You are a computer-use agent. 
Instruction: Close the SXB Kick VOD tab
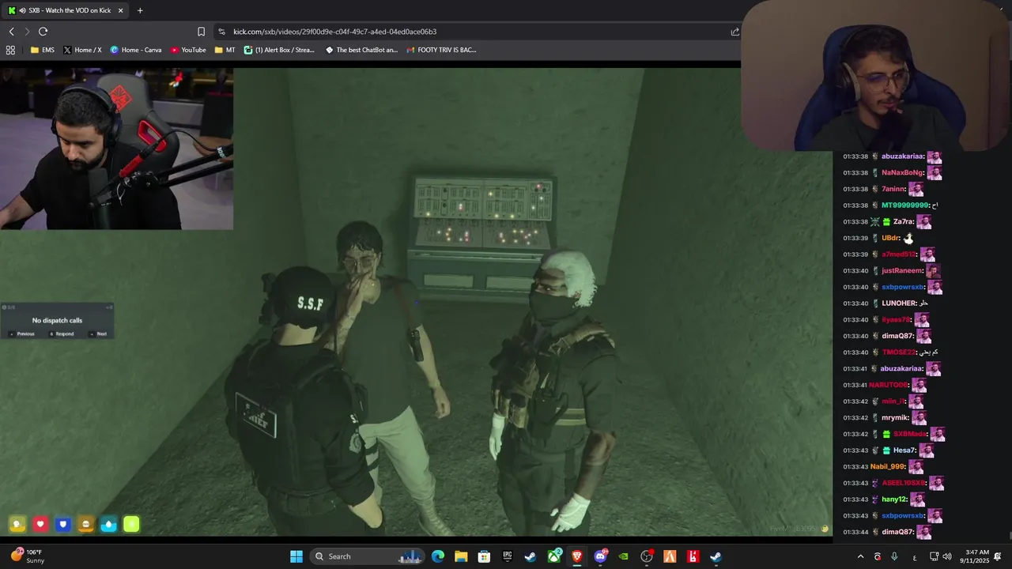[x=120, y=10]
